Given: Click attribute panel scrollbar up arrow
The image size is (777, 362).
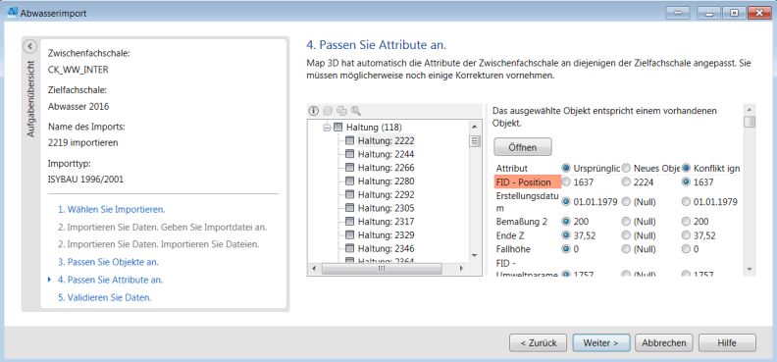Looking at the screenshot, I should 750,110.
